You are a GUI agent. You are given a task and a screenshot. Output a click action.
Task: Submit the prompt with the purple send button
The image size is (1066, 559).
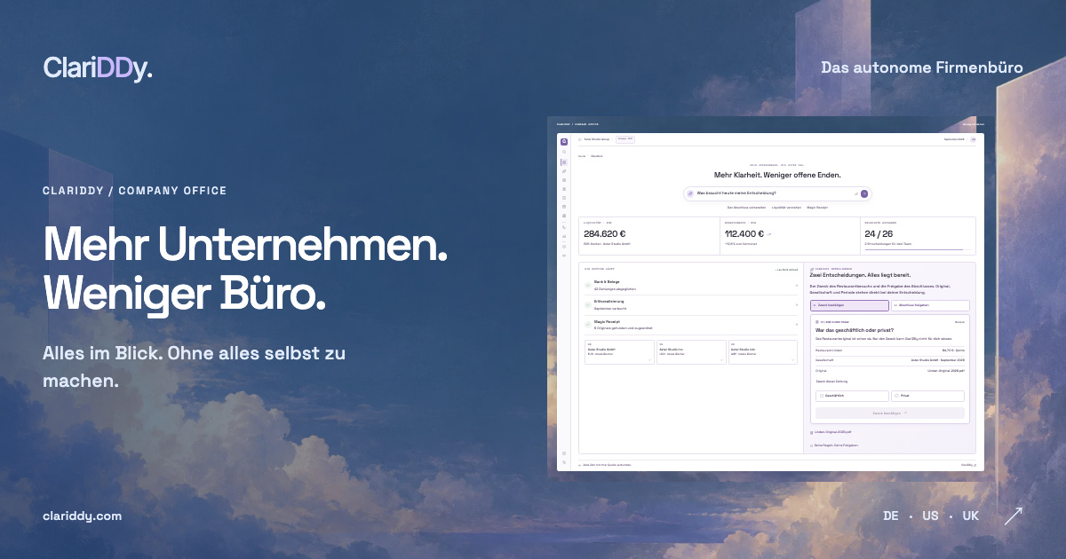864,193
